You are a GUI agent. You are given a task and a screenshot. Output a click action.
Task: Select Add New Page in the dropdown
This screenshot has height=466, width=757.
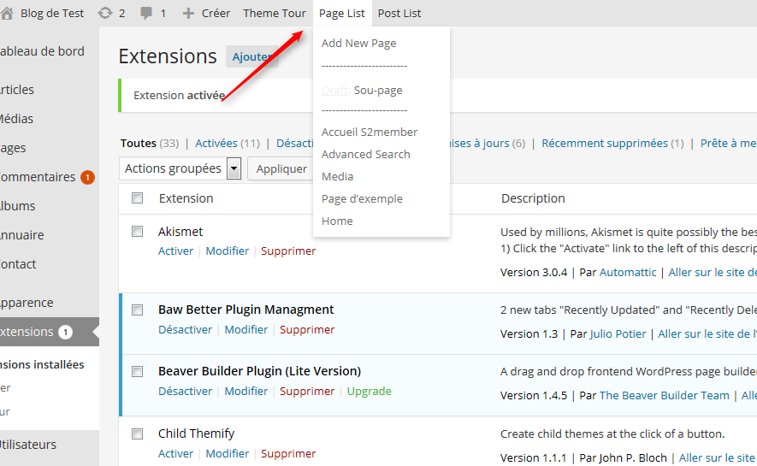pyautogui.click(x=358, y=43)
